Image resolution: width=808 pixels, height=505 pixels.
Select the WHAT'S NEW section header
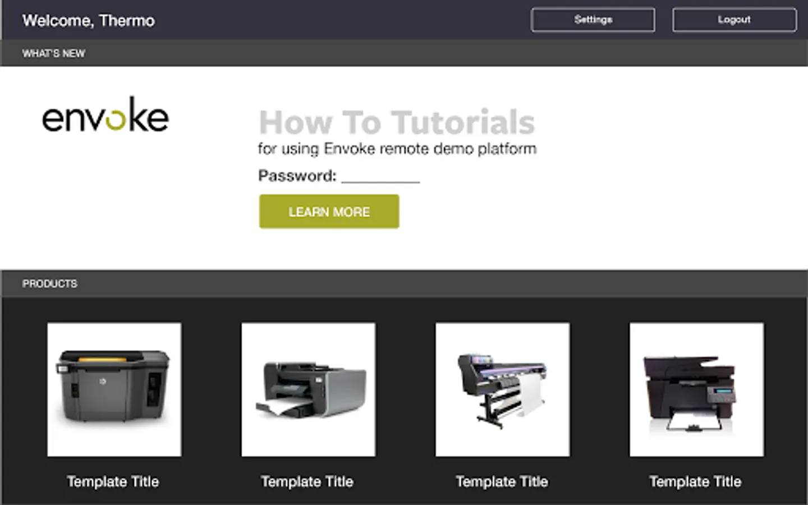coord(53,53)
